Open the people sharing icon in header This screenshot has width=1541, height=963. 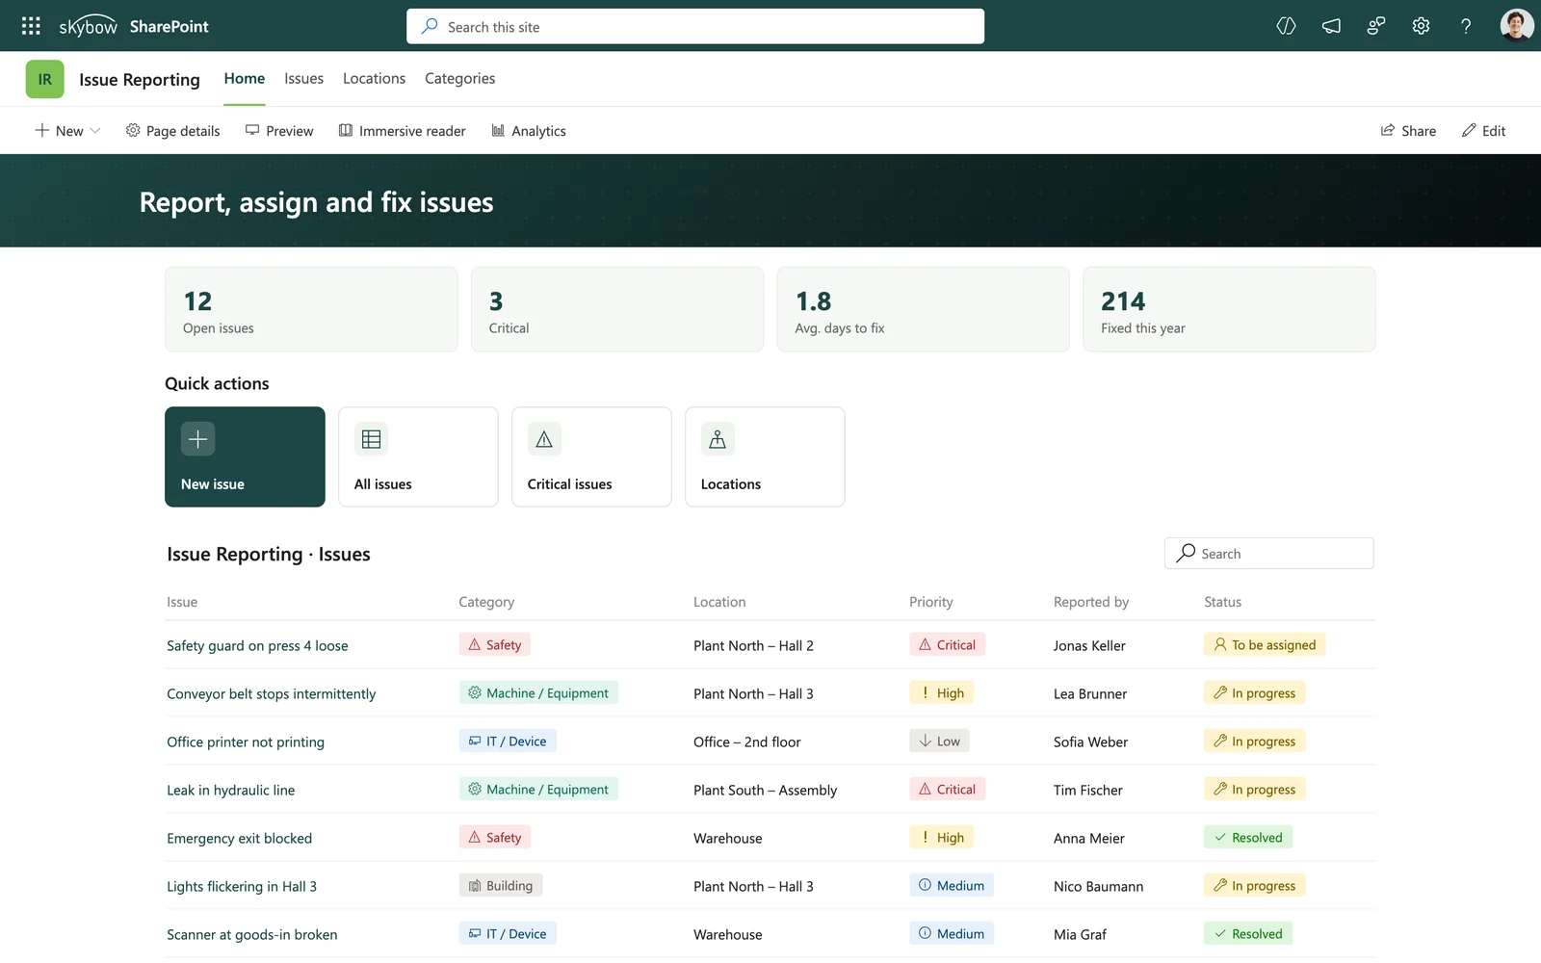[1376, 26]
